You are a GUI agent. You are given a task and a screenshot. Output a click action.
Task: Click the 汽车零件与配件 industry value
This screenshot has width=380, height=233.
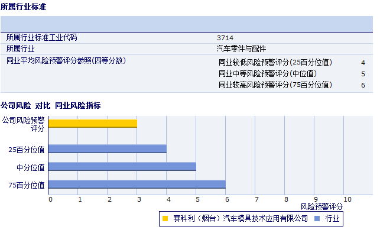241,48
